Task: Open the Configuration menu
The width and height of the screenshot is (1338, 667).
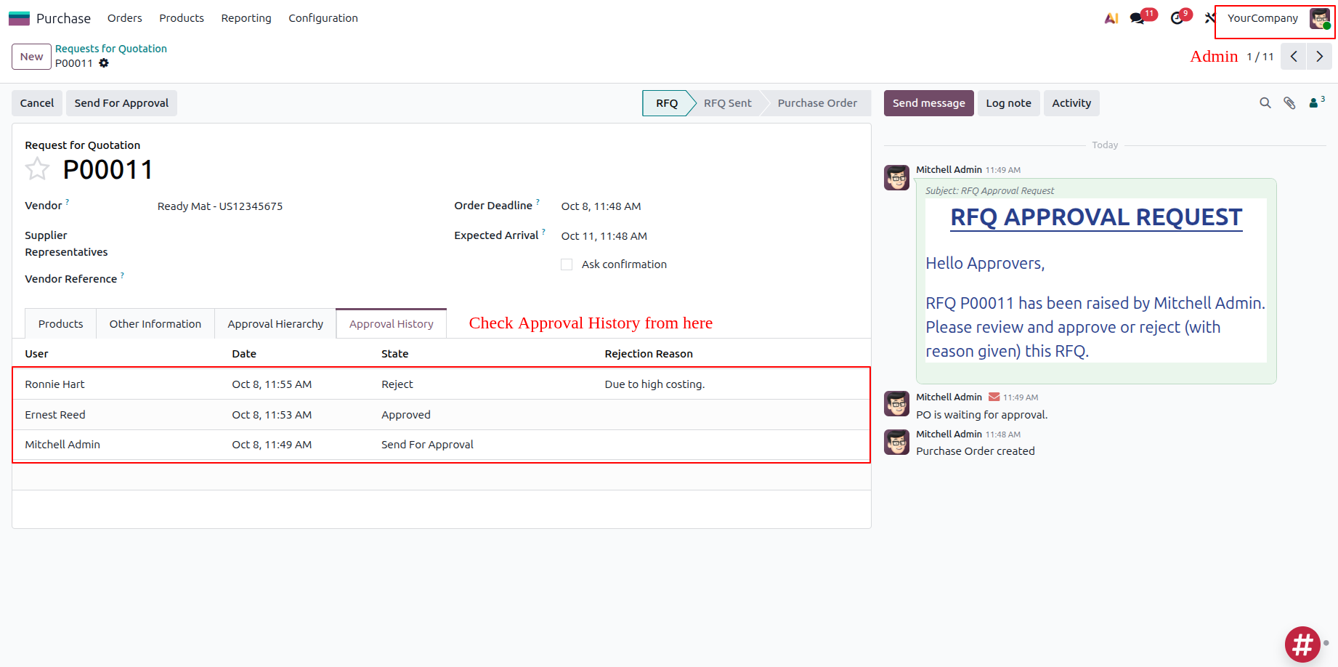Action: pyautogui.click(x=323, y=17)
